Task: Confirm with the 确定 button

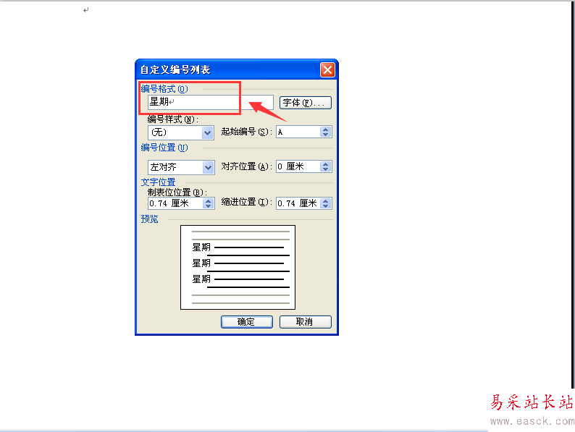Action: point(247,322)
